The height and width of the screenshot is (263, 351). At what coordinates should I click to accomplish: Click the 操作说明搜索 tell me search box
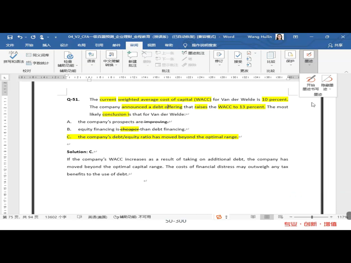(x=200, y=45)
